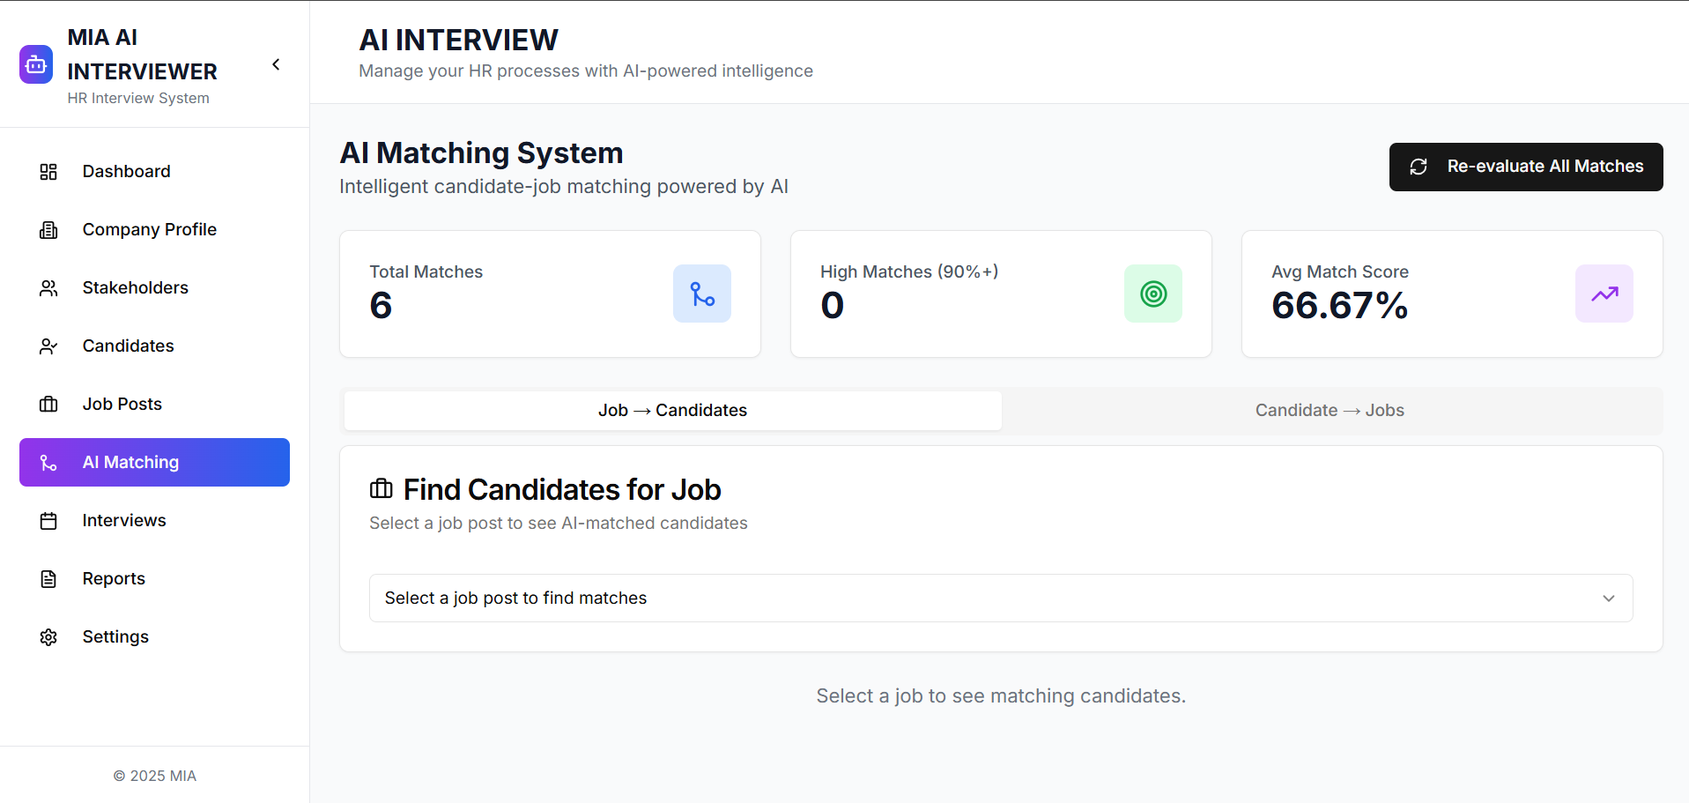Click the High Matches target icon

[1152, 294]
